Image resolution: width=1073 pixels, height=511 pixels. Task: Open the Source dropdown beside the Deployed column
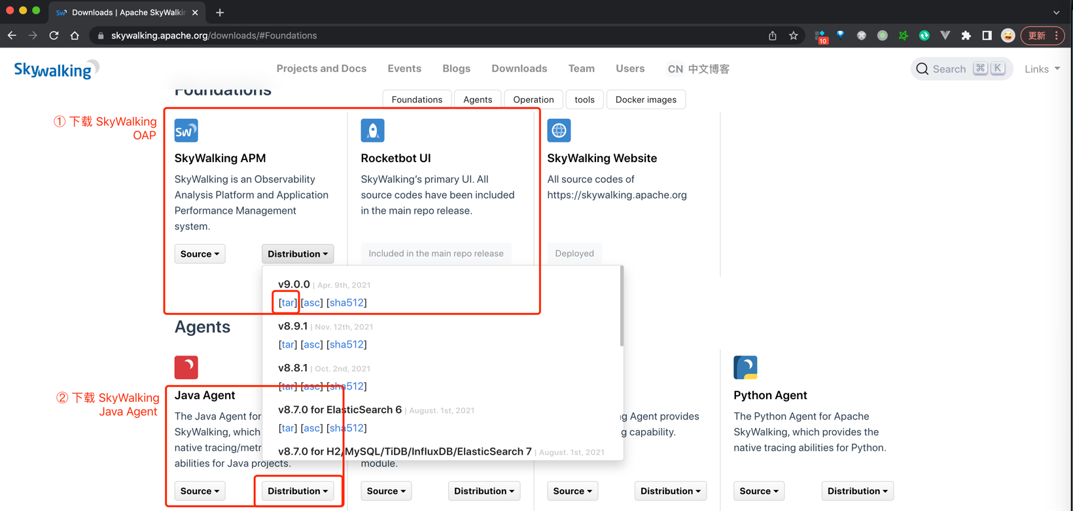click(572, 491)
